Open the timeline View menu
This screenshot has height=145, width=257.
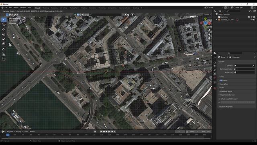pos(26,132)
